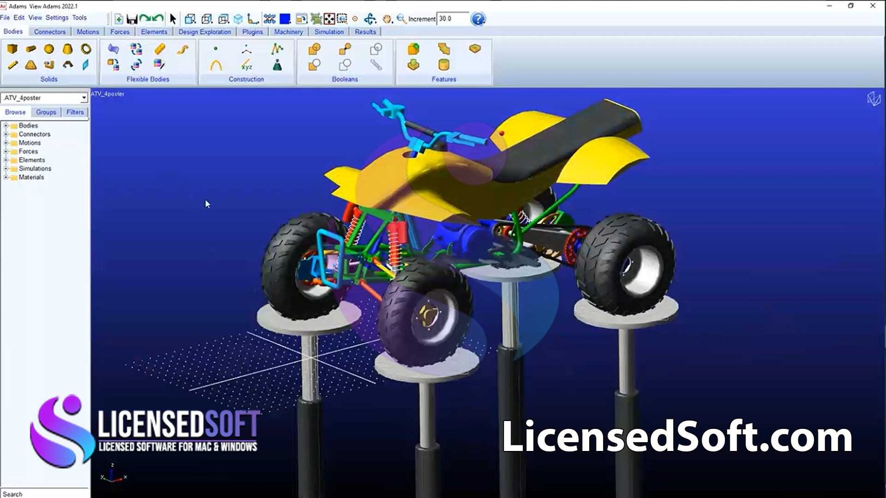Click the zoom magnifier view tool
The width and height of the screenshot is (886, 498).
(401, 19)
